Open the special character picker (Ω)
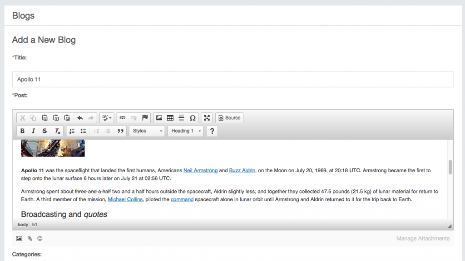Screen dimensions: 465x261 pyautogui.click(x=193, y=117)
